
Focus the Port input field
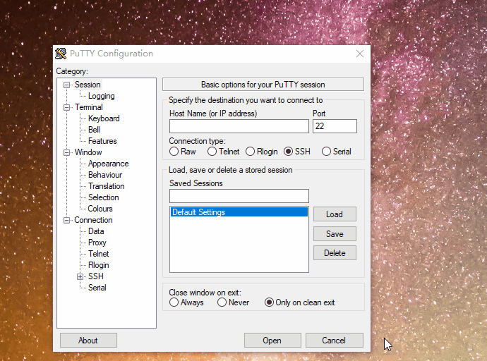click(335, 126)
